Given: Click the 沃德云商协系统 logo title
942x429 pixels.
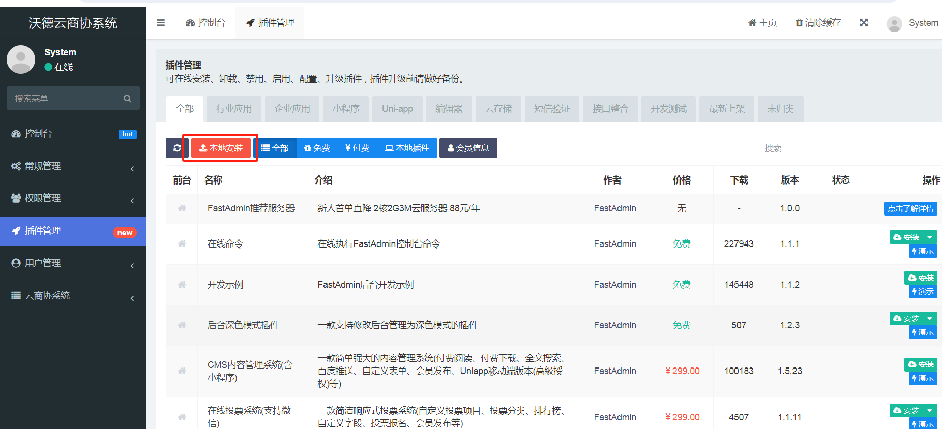Looking at the screenshot, I should click(73, 23).
